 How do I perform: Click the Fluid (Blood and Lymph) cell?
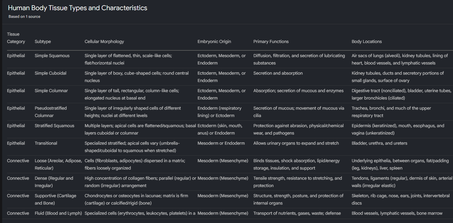point(58,213)
